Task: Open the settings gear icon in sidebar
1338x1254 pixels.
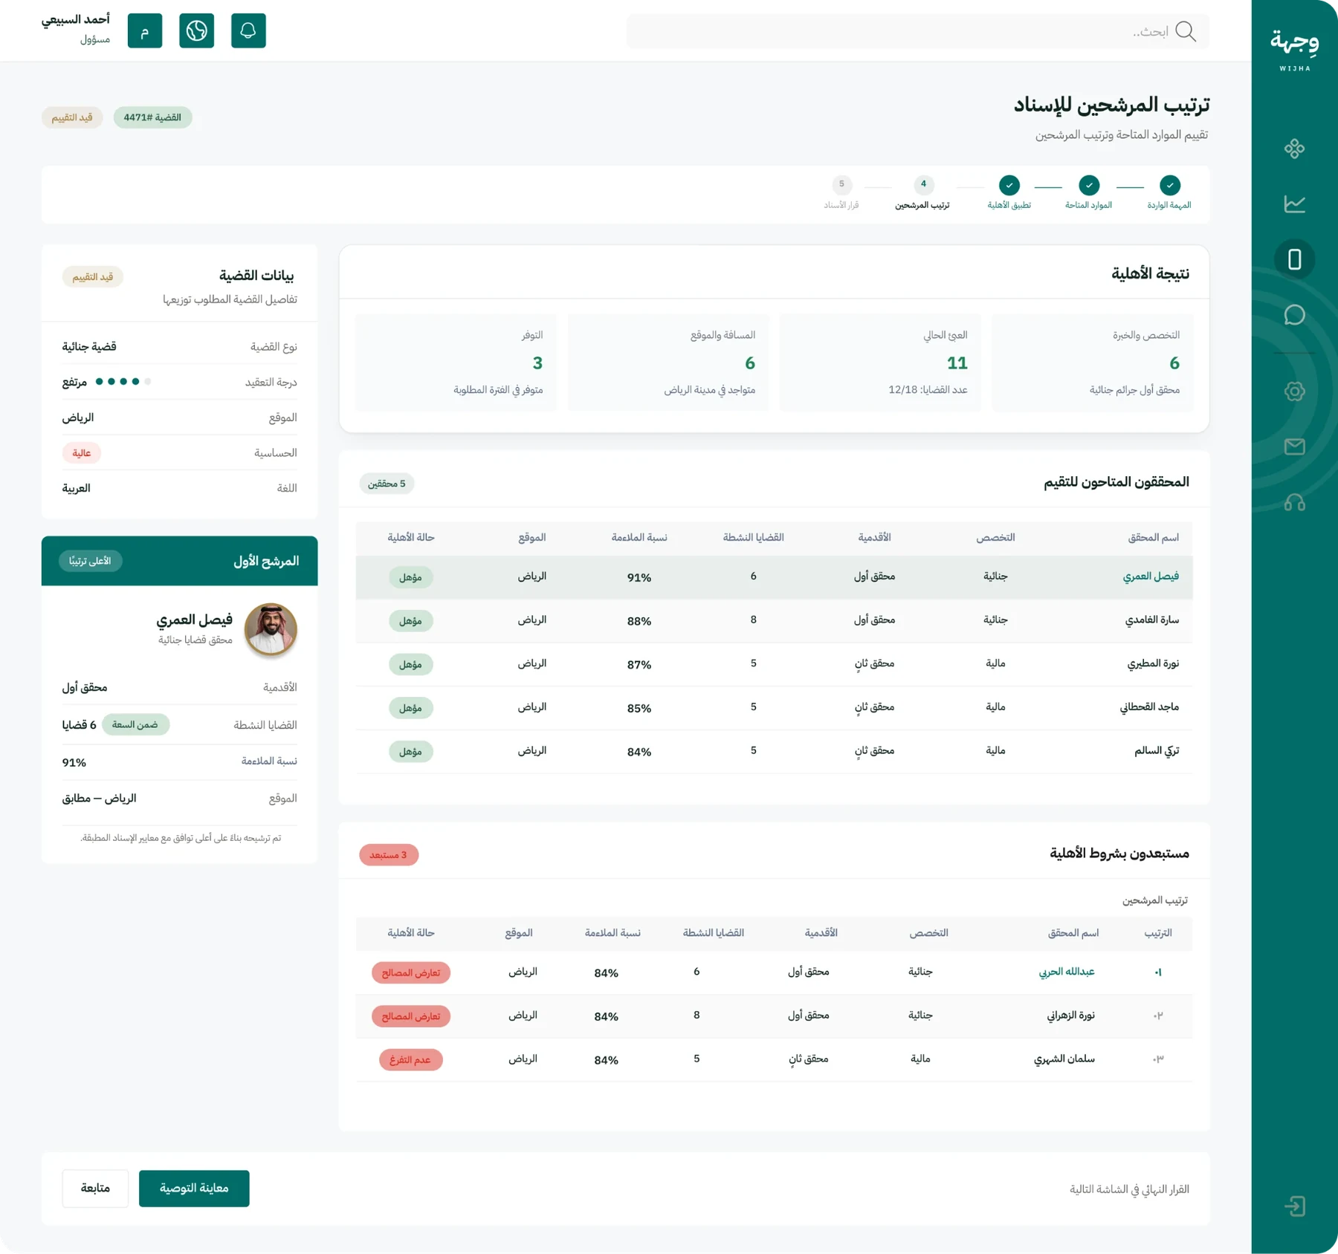Action: 1294,392
